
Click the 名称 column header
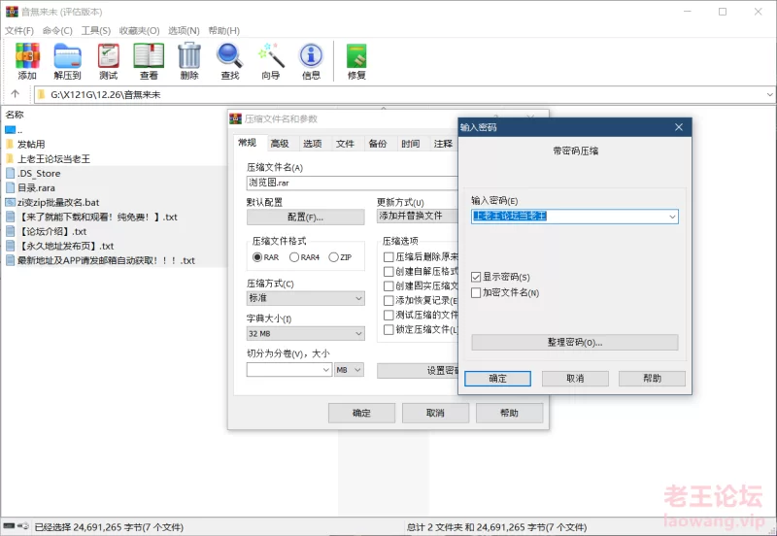pyautogui.click(x=15, y=115)
